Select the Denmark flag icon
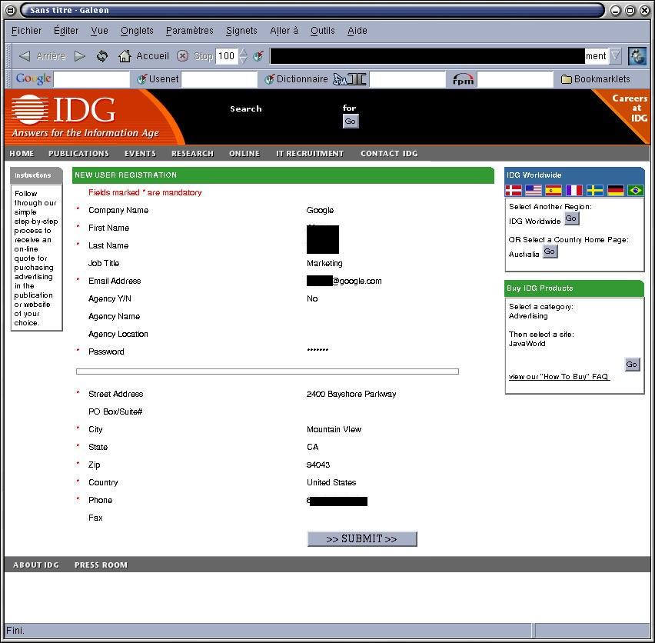The image size is (655, 643). point(514,191)
